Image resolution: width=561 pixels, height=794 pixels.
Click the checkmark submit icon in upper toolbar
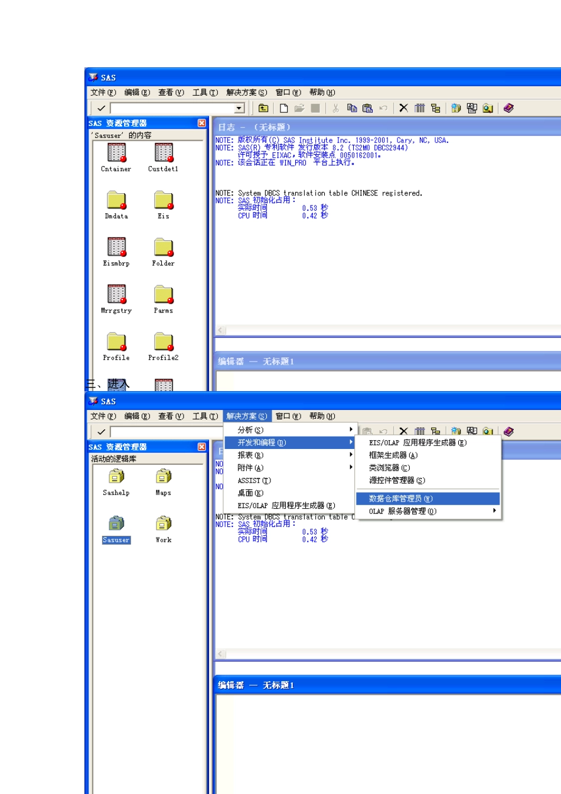point(101,108)
